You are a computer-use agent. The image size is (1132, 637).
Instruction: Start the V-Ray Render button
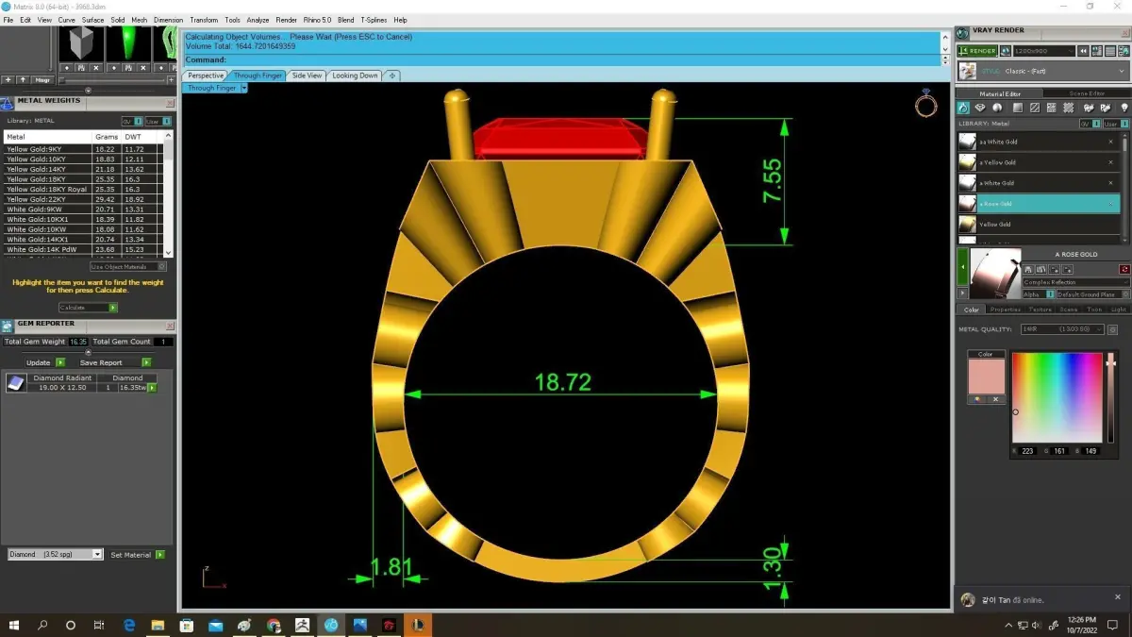(976, 51)
